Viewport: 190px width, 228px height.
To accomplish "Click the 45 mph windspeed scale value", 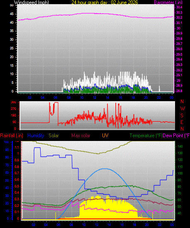I will pyautogui.click(x=12, y=14).
